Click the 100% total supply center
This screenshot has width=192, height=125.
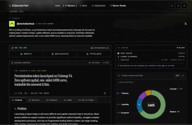coord(151,105)
